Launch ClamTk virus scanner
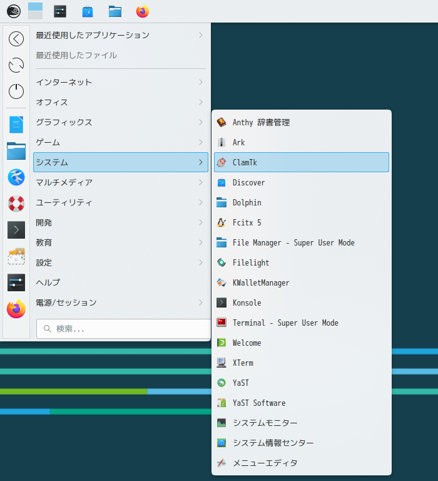The width and height of the screenshot is (438, 481). (x=302, y=162)
